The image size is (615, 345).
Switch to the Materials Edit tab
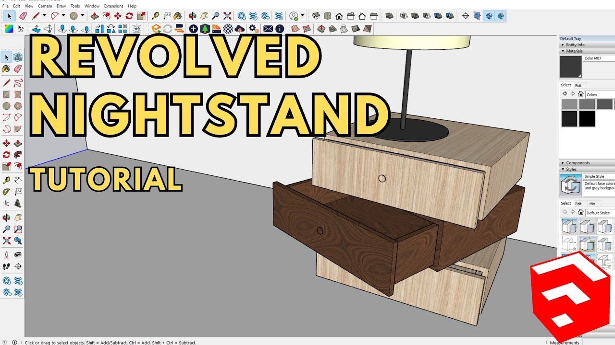coord(578,85)
